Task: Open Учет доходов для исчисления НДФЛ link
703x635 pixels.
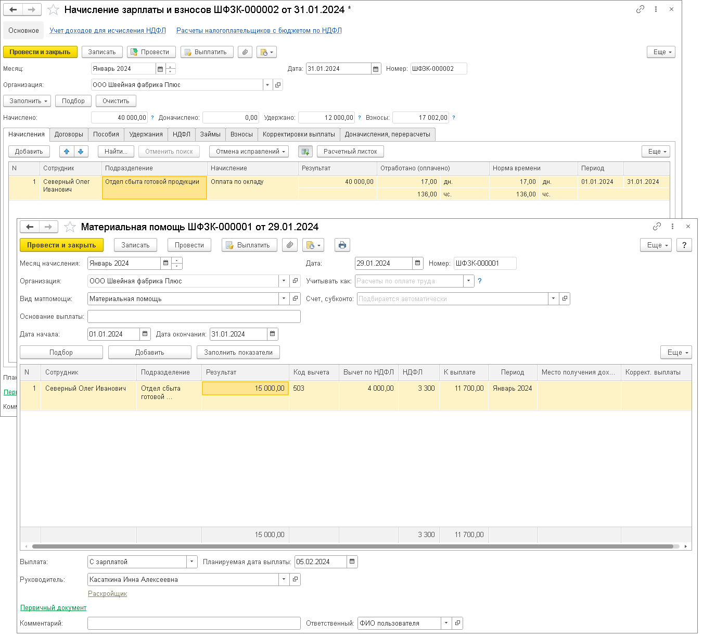Action: pos(108,31)
